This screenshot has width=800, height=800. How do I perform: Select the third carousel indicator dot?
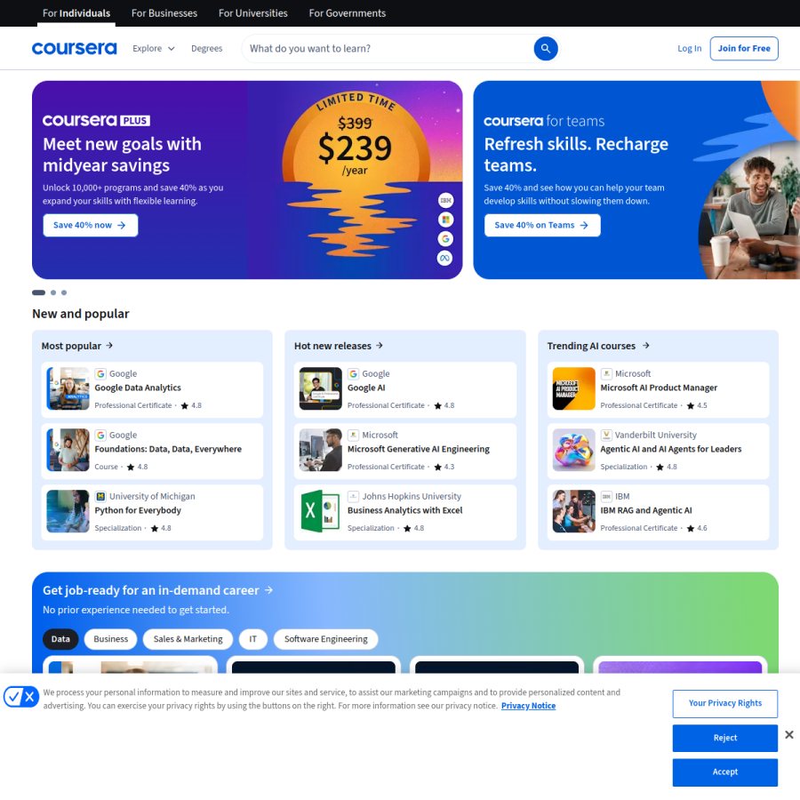click(64, 292)
